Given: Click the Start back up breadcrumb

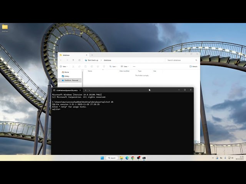Looking at the screenshot, I should point(93,60).
